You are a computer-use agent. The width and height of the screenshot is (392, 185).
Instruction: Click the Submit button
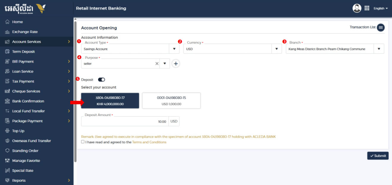378,156
